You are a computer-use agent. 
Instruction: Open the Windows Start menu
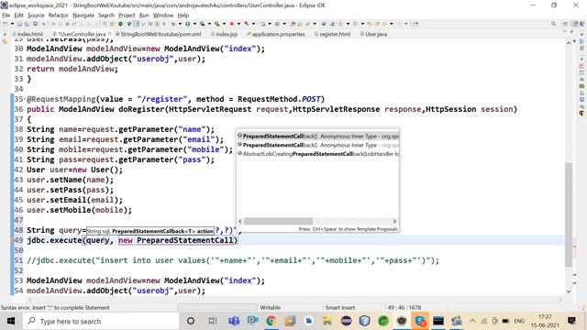click(11, 321)
